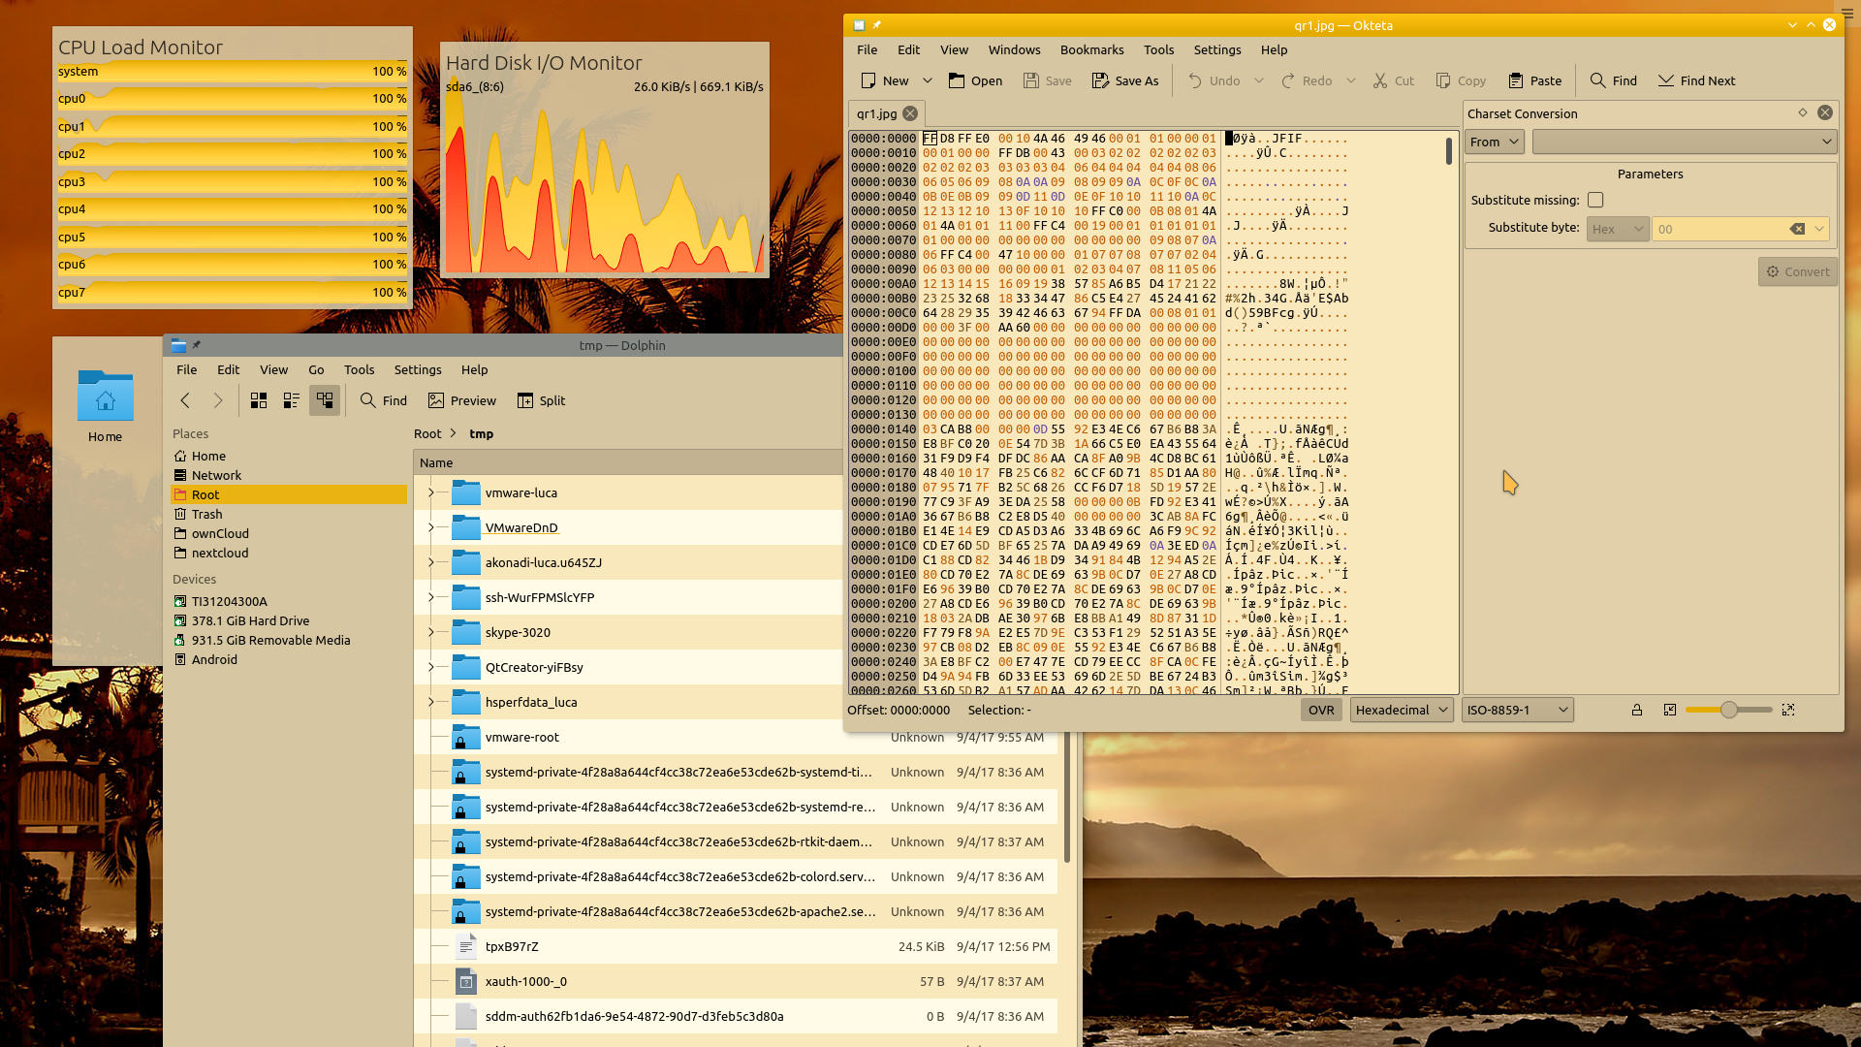Click the fit zoom icon in Okteta's status bar
The image size is (1861, 1047).
[x=1670, y=710]
